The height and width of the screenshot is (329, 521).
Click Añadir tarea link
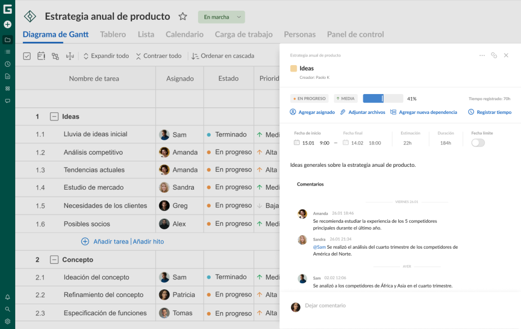pos(111,242)
